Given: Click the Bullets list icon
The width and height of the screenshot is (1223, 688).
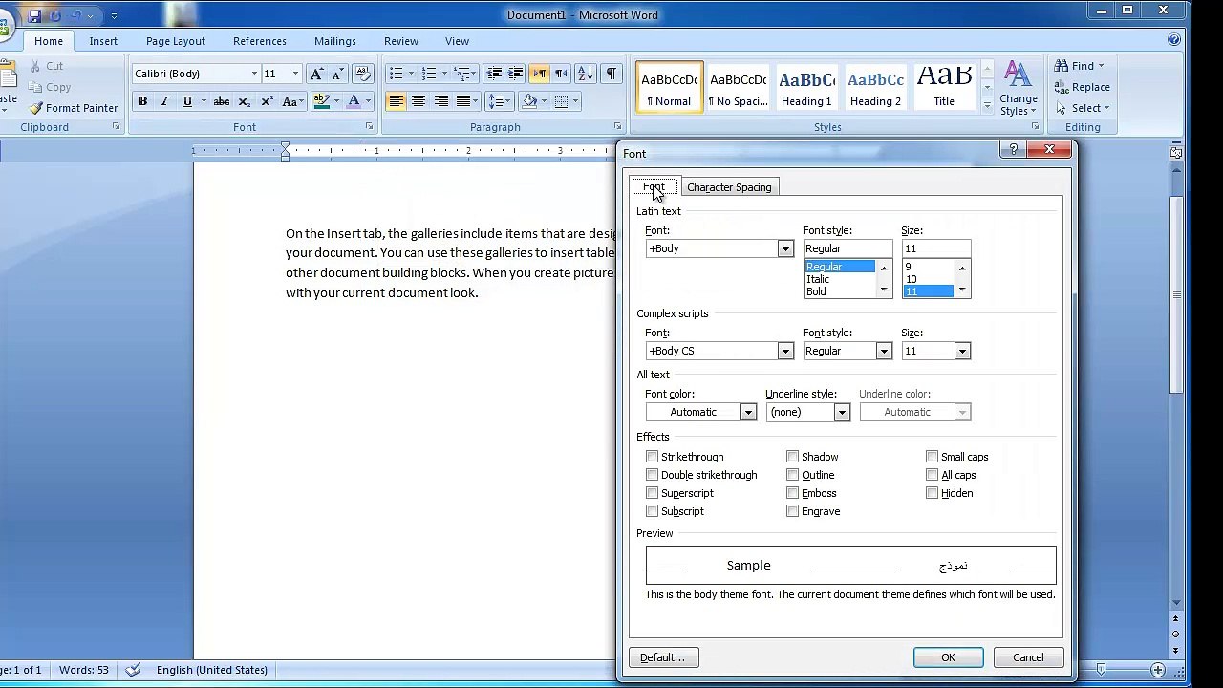Looking at the screenshot, I should click(396, 74).
